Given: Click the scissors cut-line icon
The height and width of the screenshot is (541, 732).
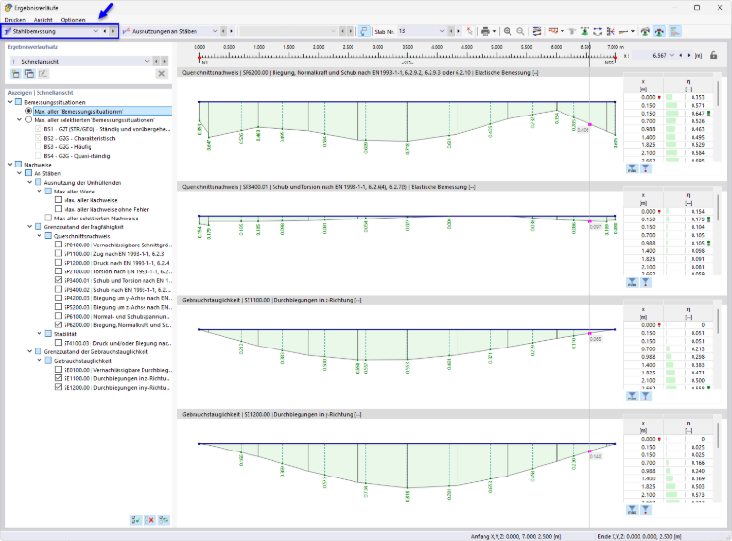Looking at the screenshot, I should tap(611, 31).
